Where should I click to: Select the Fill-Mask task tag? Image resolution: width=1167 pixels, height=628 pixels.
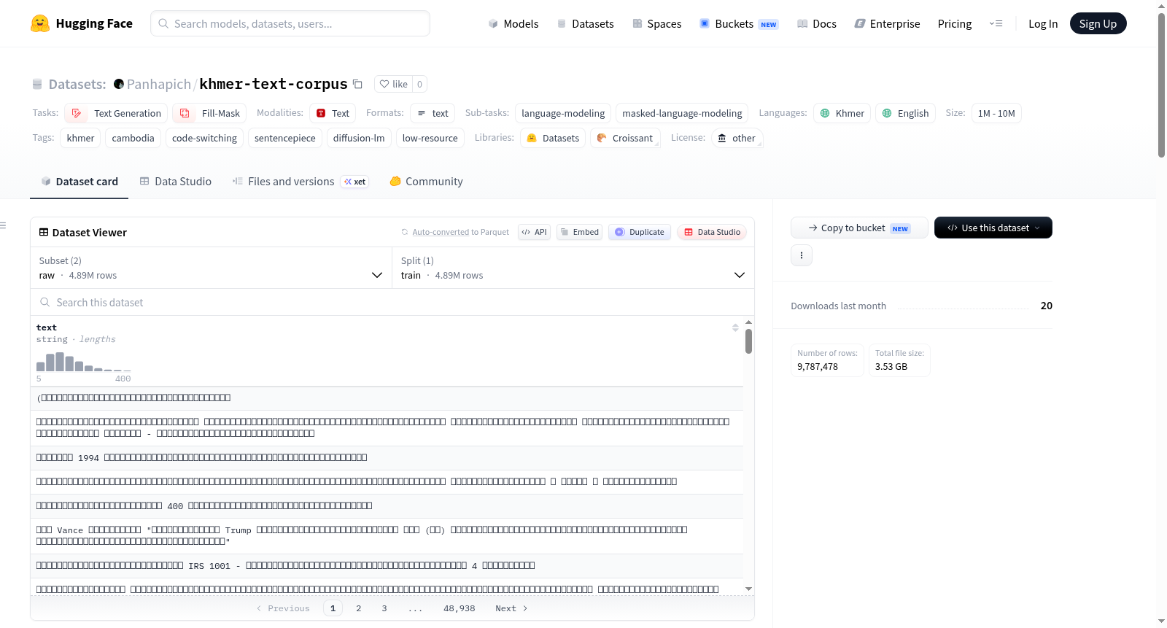point(210,113)
